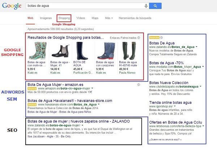Expand arrow next to igorshop.es URL
Viewport: 217px width, 148px height.
175,106
